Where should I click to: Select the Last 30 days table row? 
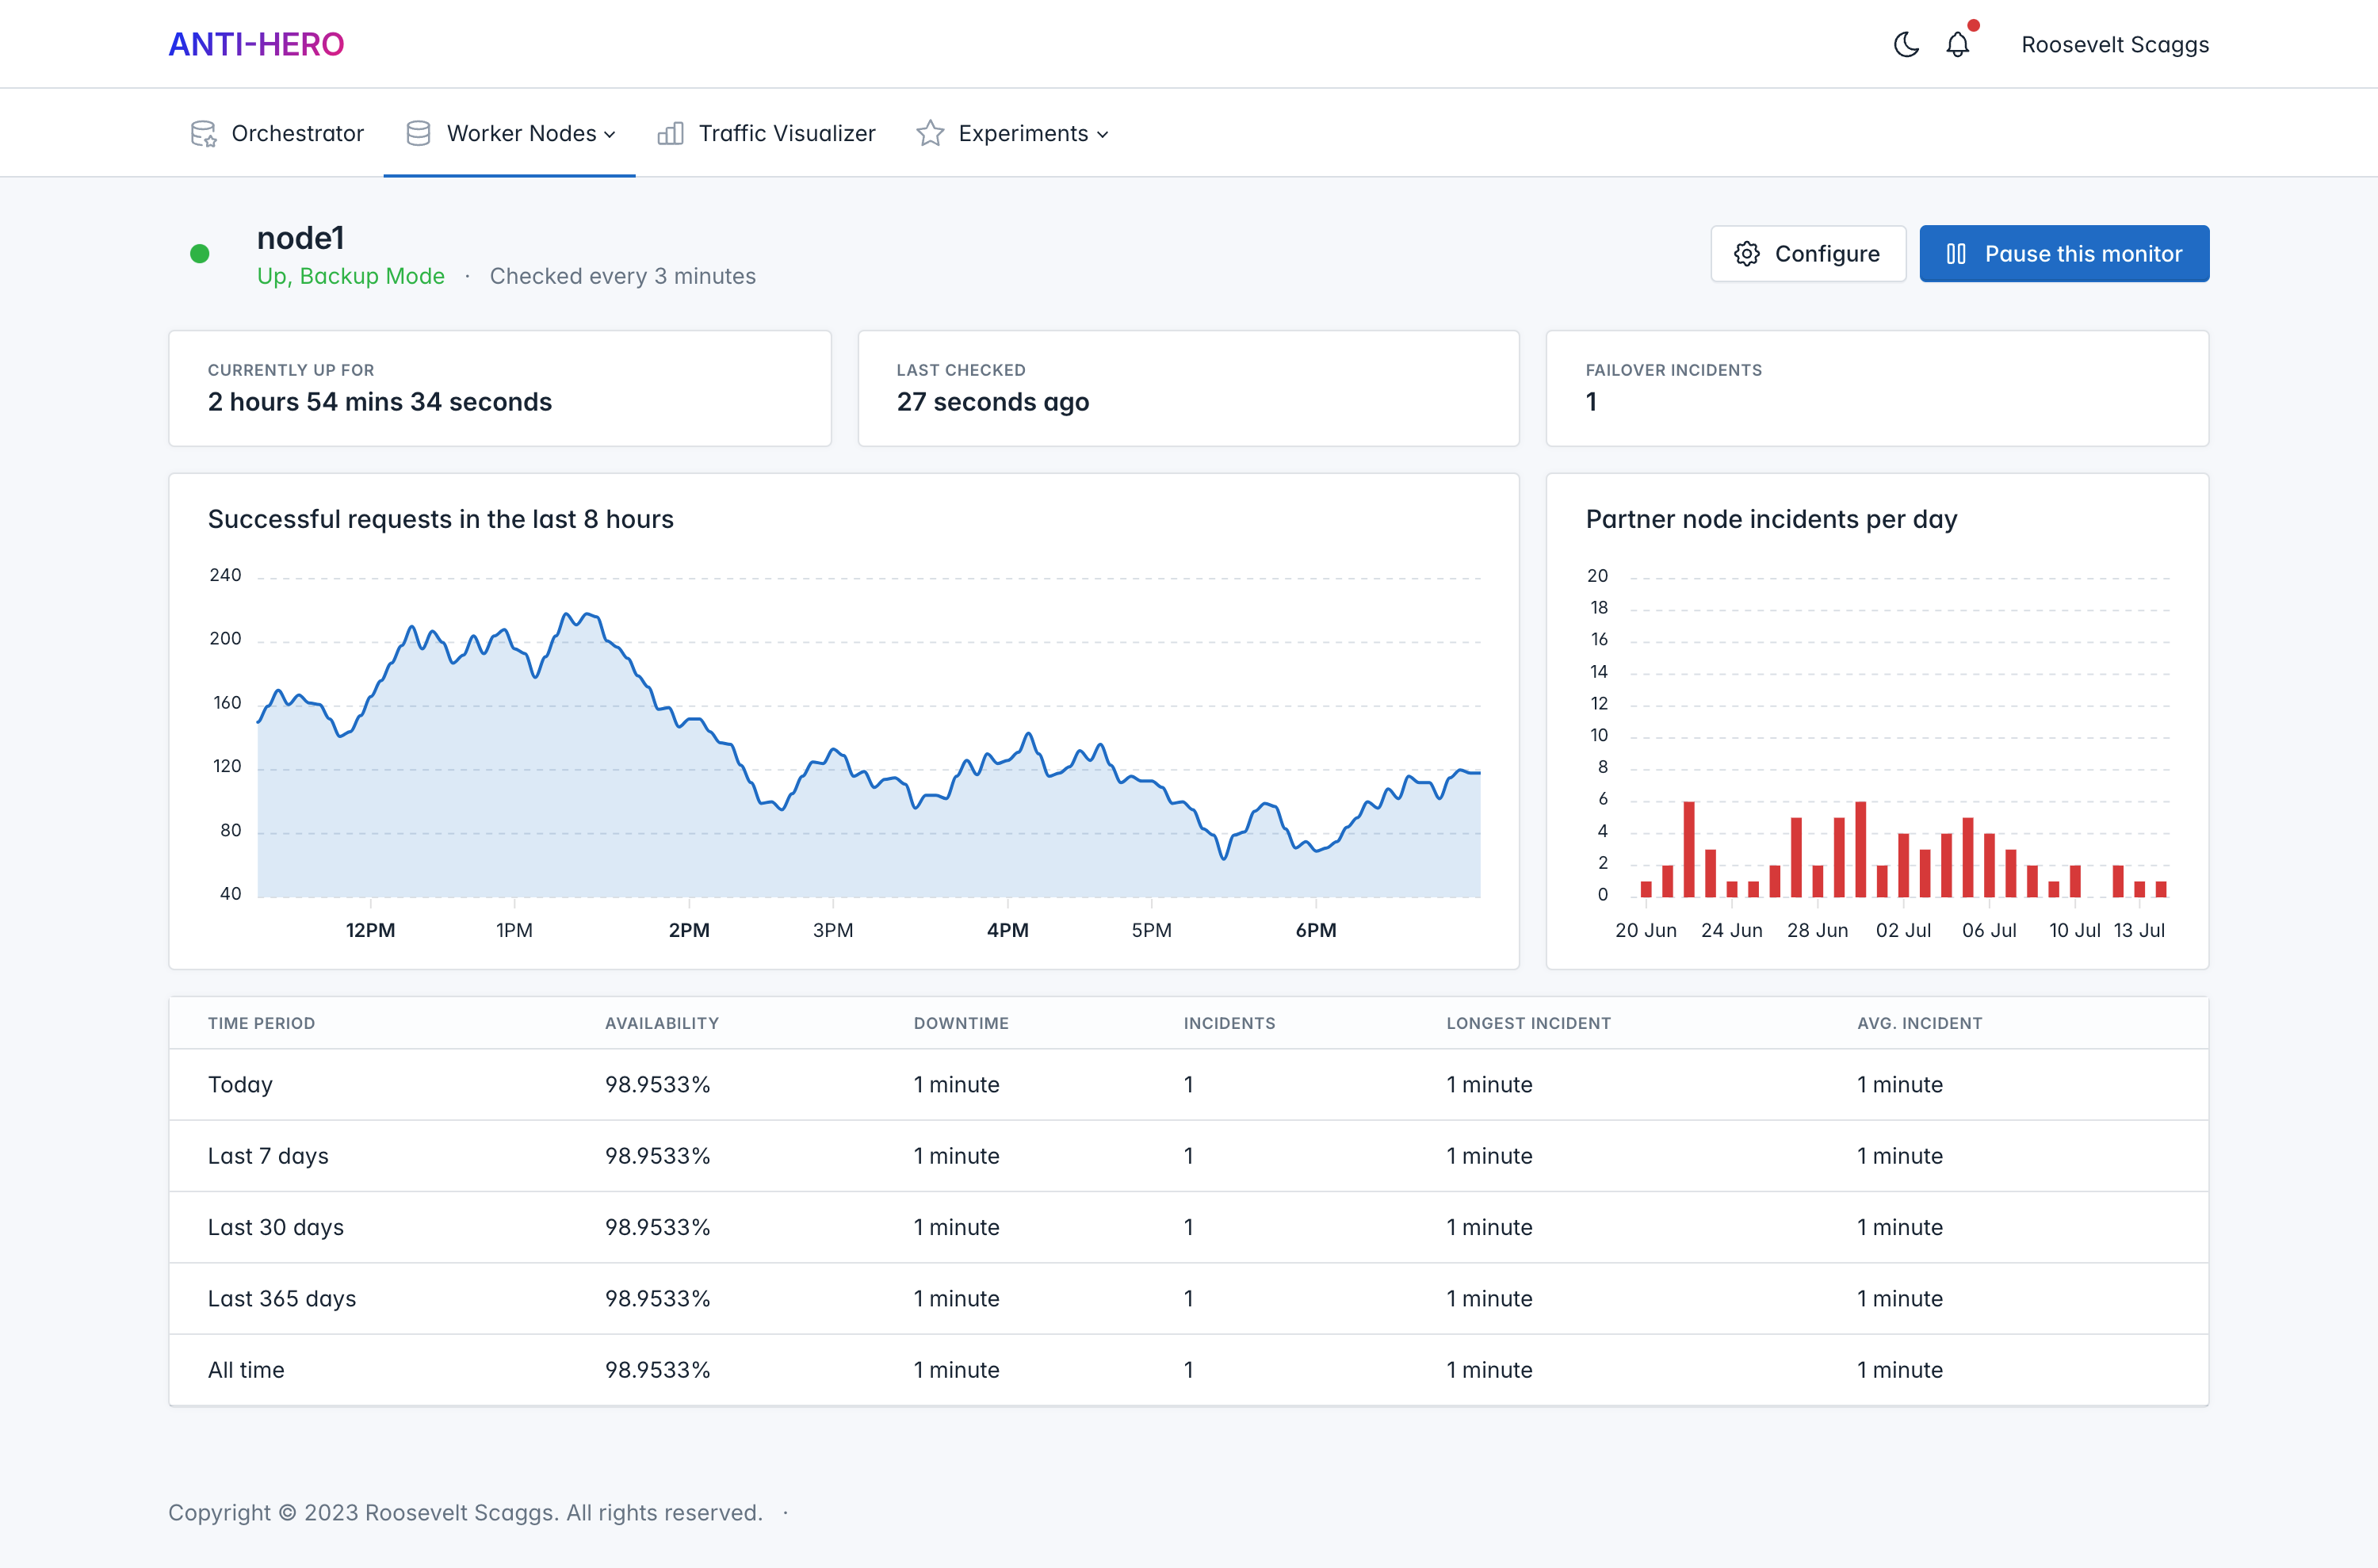click(x=1188, y=1227)
